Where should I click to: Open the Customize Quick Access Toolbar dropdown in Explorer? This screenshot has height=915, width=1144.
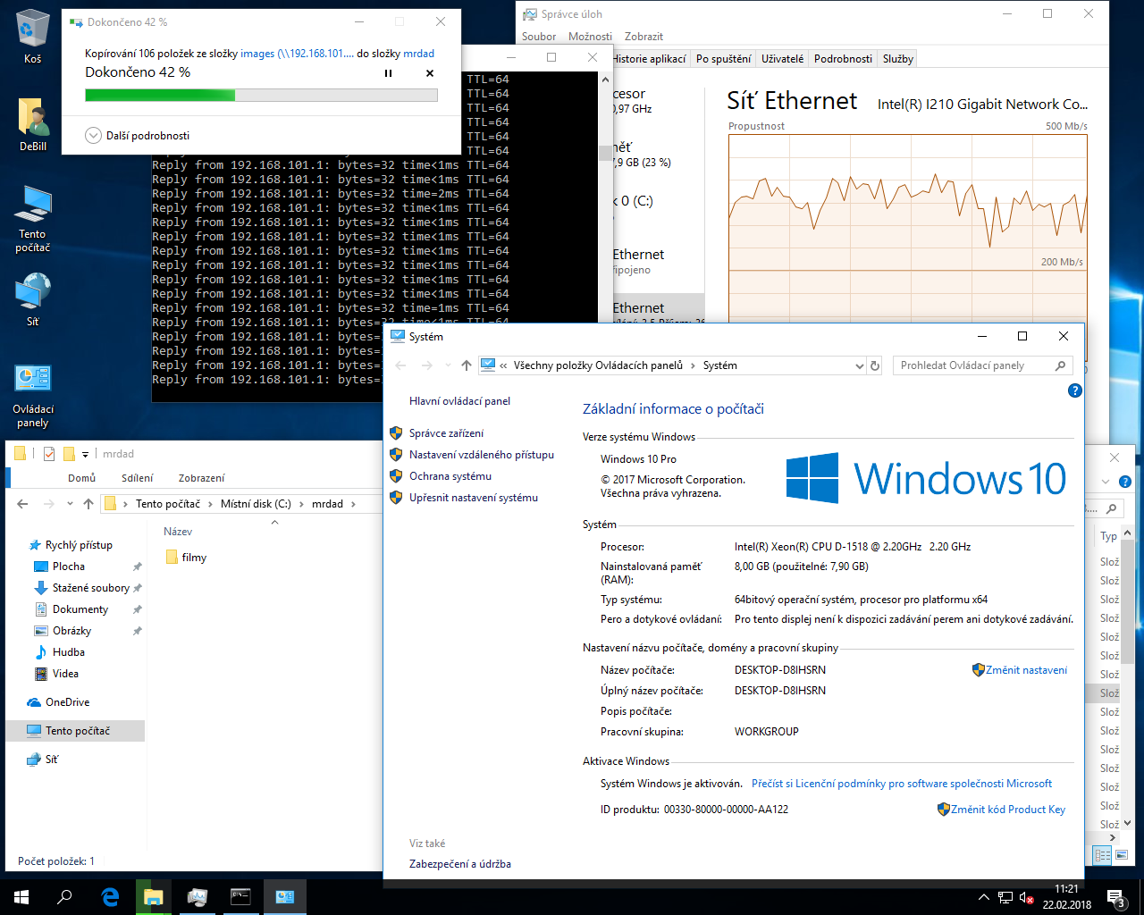(x=85, y=454)
